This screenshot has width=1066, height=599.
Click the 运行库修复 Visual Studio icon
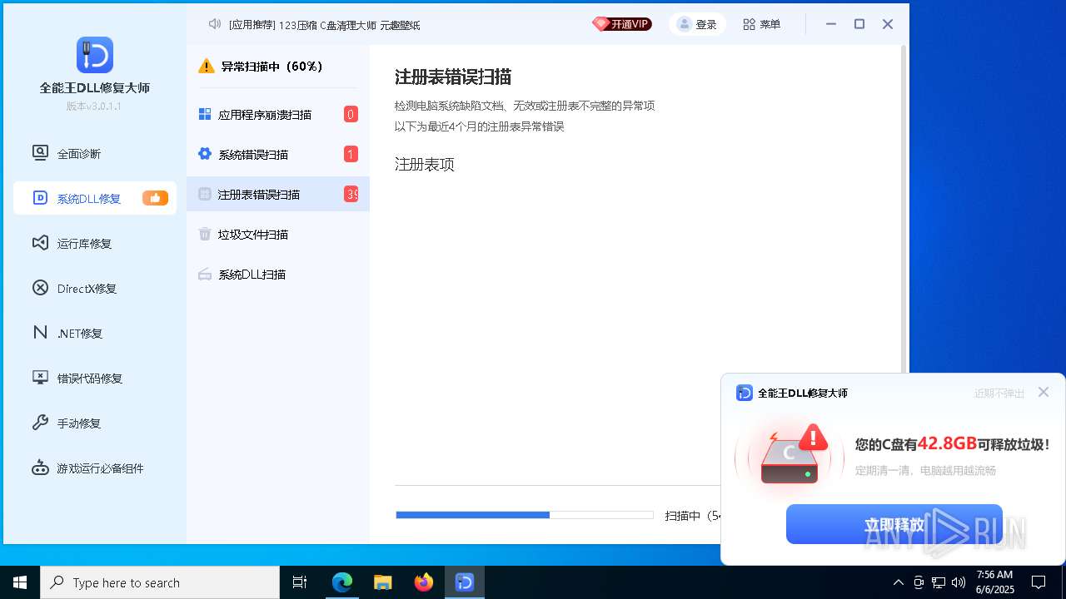point(40,243)
